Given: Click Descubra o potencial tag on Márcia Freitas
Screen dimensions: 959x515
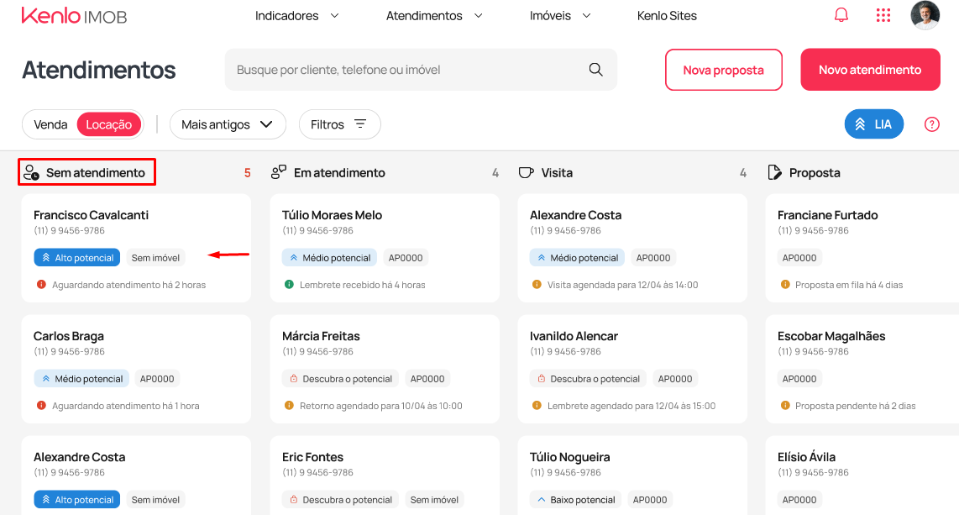Looking at the screenshot, I should pyautogui.click(x=340, y=379).
